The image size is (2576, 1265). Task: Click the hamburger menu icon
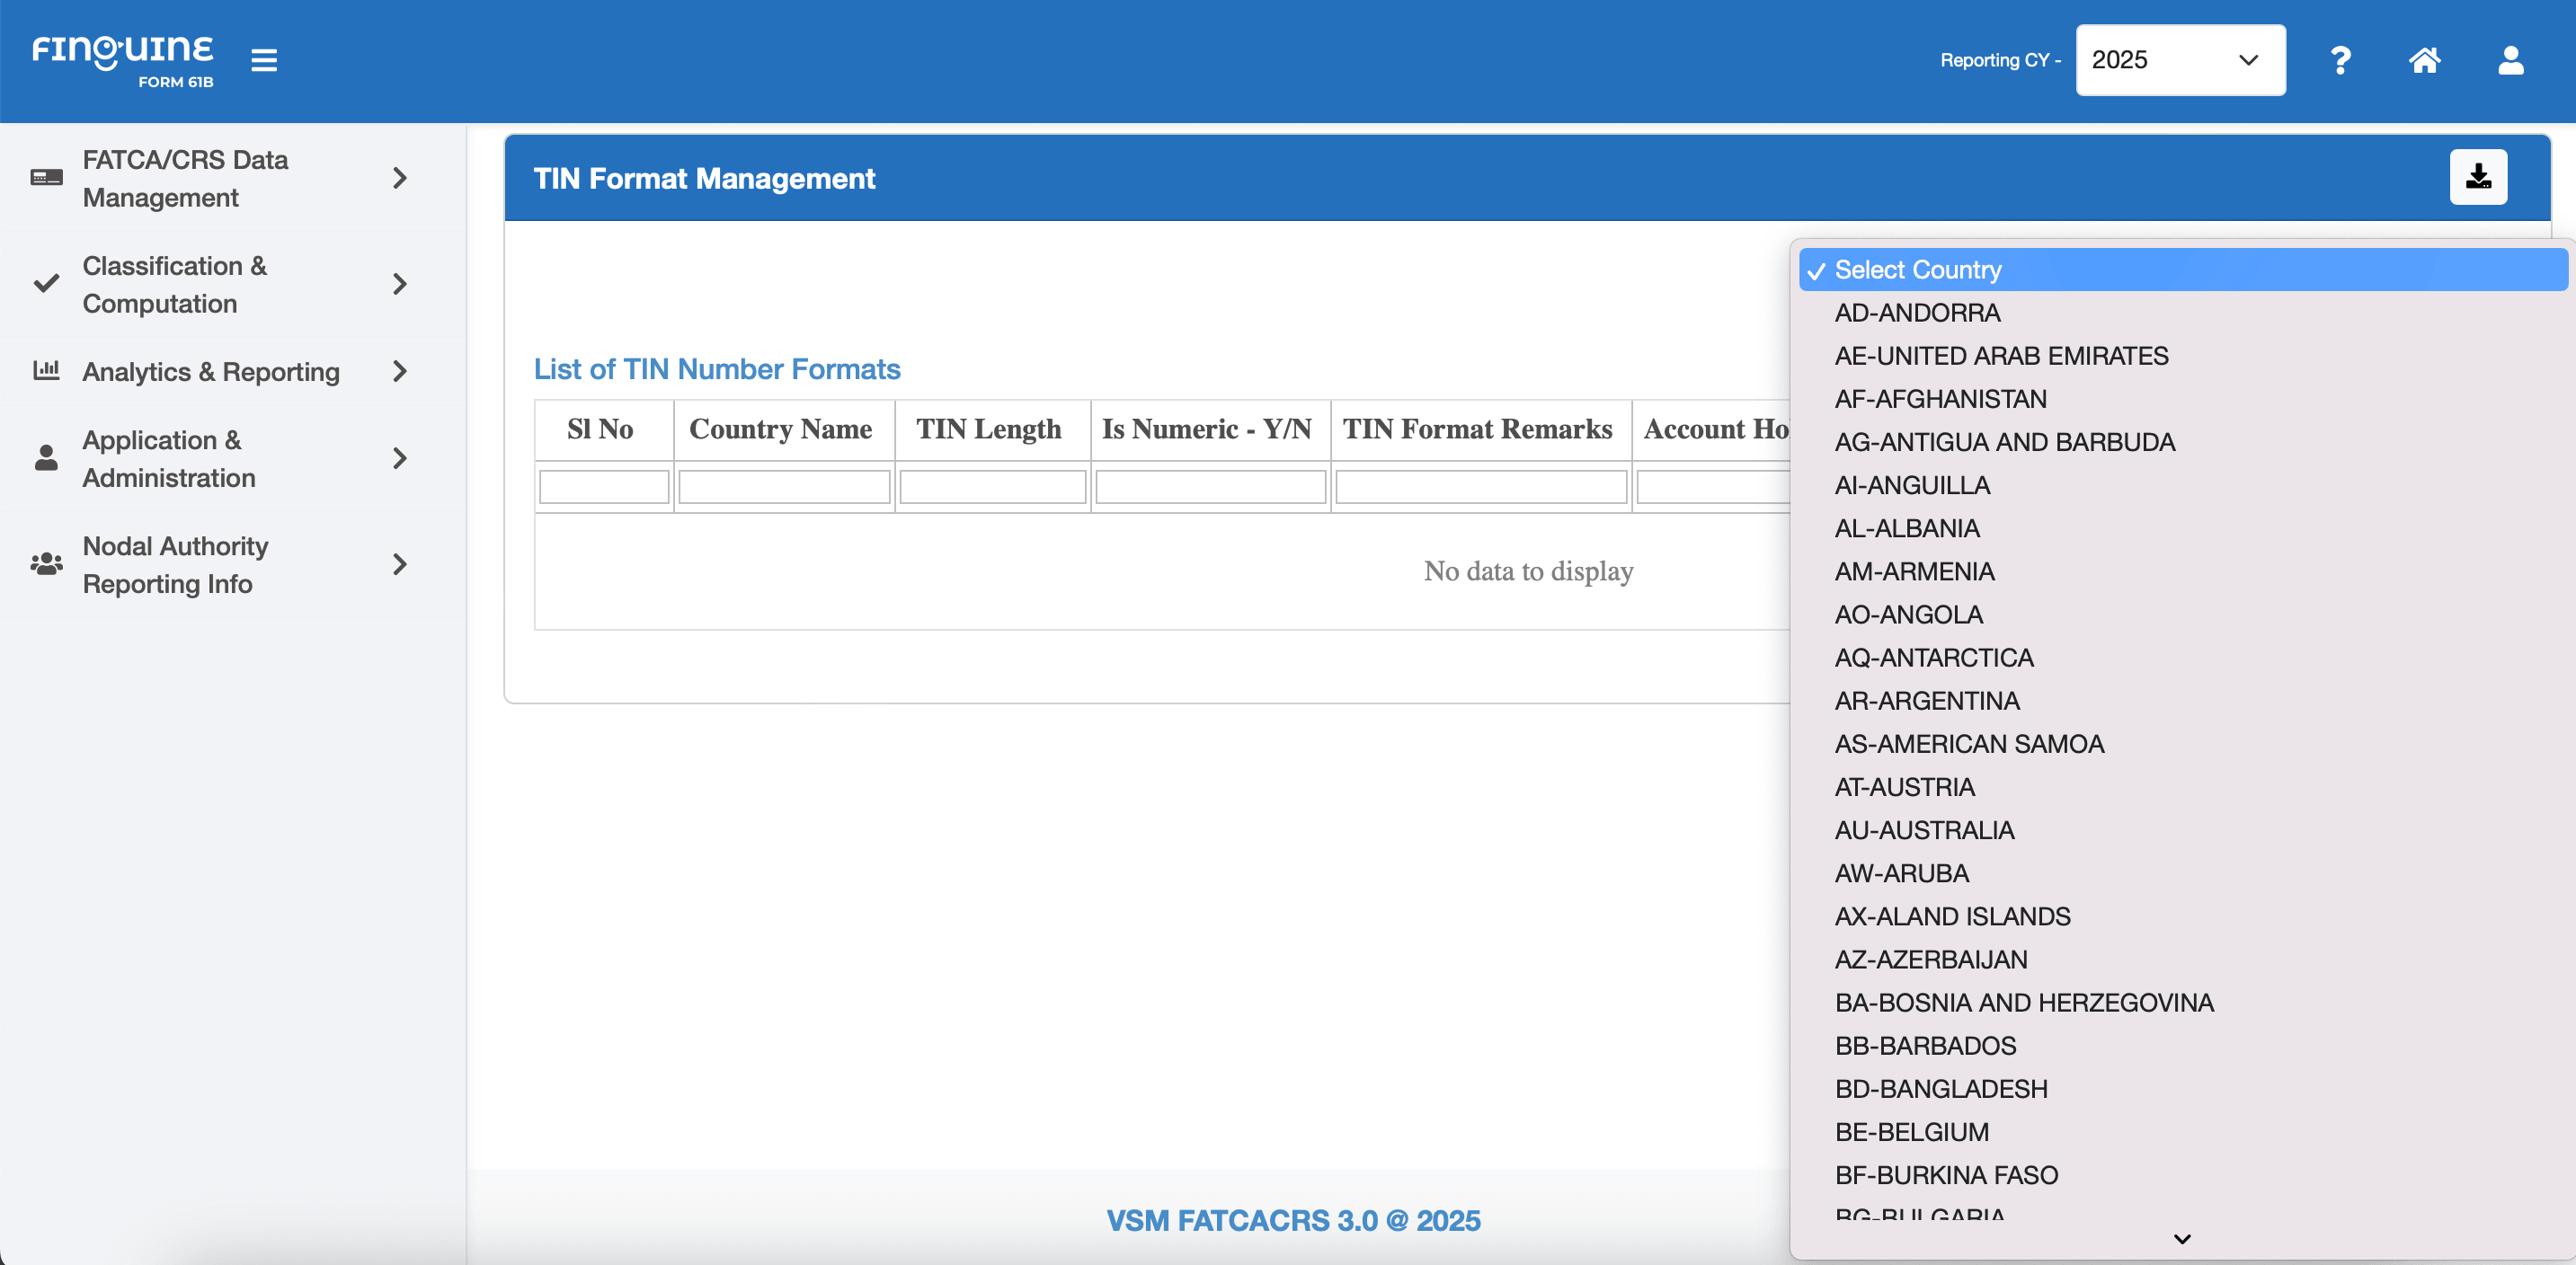pos(263,60)
